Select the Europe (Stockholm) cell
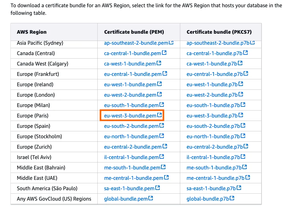 (x=54, y=136)
